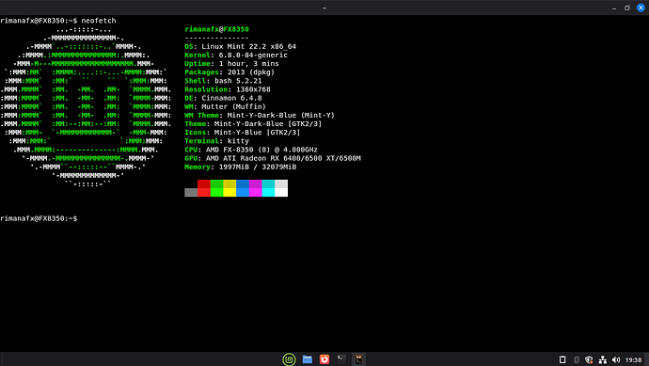Screen dimensions: 649x366
Task: Open the Files manager from the panel
Action: 308,359
